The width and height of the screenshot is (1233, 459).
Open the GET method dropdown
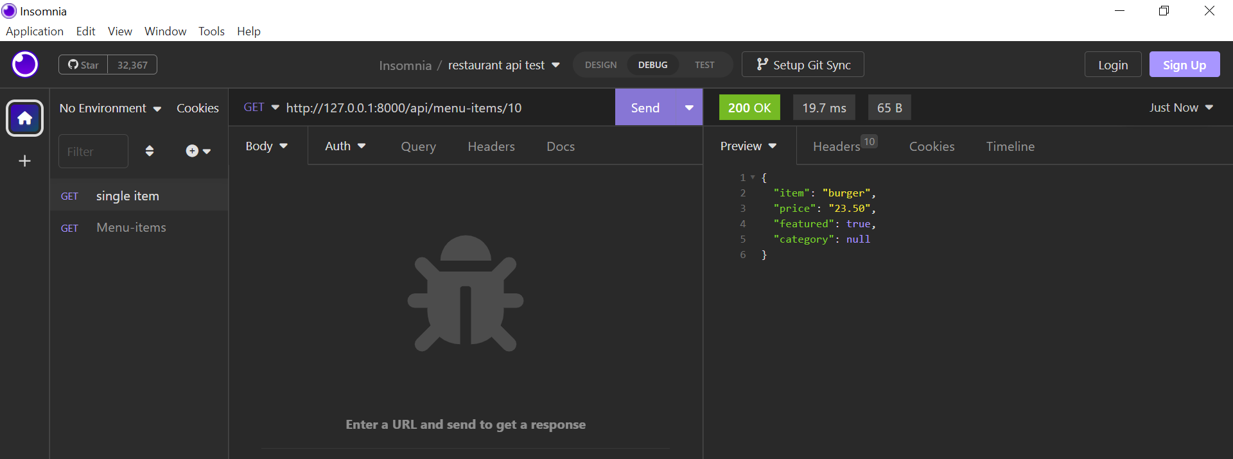tap(261, 107)
